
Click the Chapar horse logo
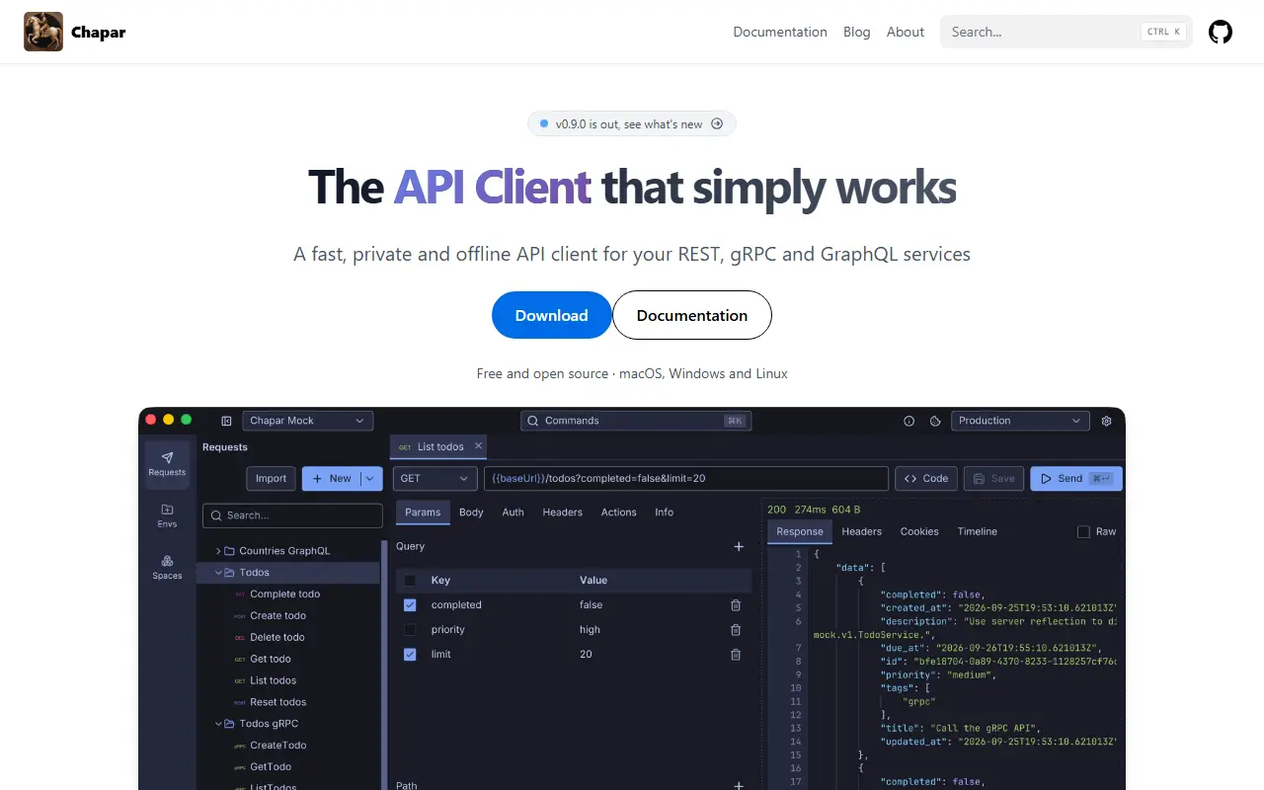pos(43,32)
